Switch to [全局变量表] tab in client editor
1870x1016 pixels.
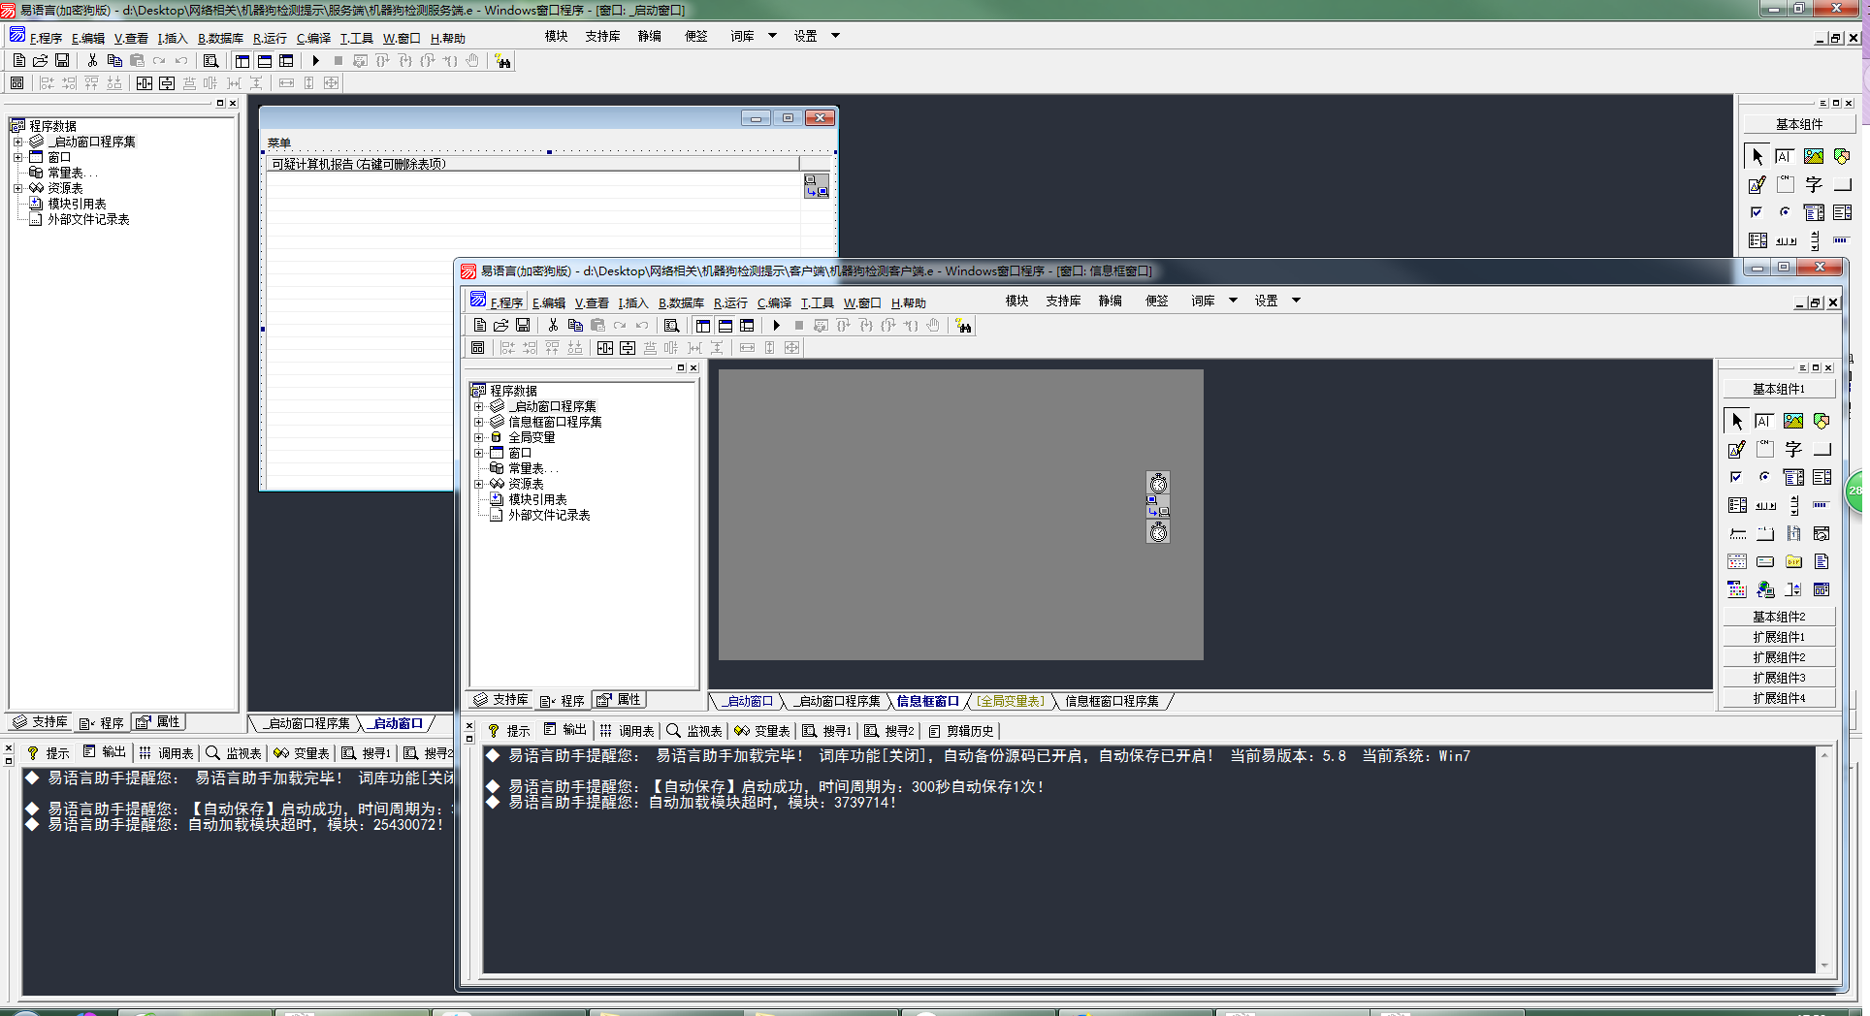point(1010,701)
